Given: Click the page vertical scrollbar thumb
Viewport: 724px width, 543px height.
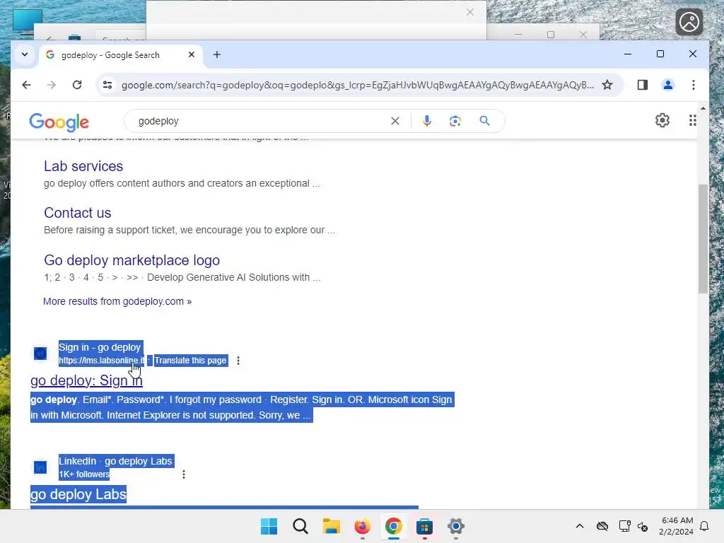Looking at the screenshot, I should 703,239.
